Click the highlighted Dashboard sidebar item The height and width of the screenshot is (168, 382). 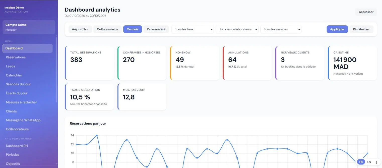pyautogui.click(x=28, y=48)
